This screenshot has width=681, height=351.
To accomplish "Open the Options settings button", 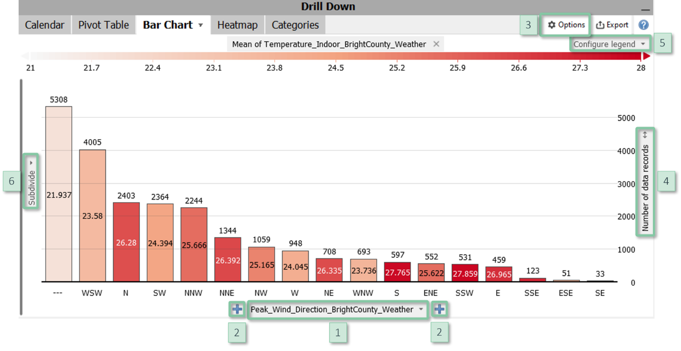I will click(x=566, y=25).
